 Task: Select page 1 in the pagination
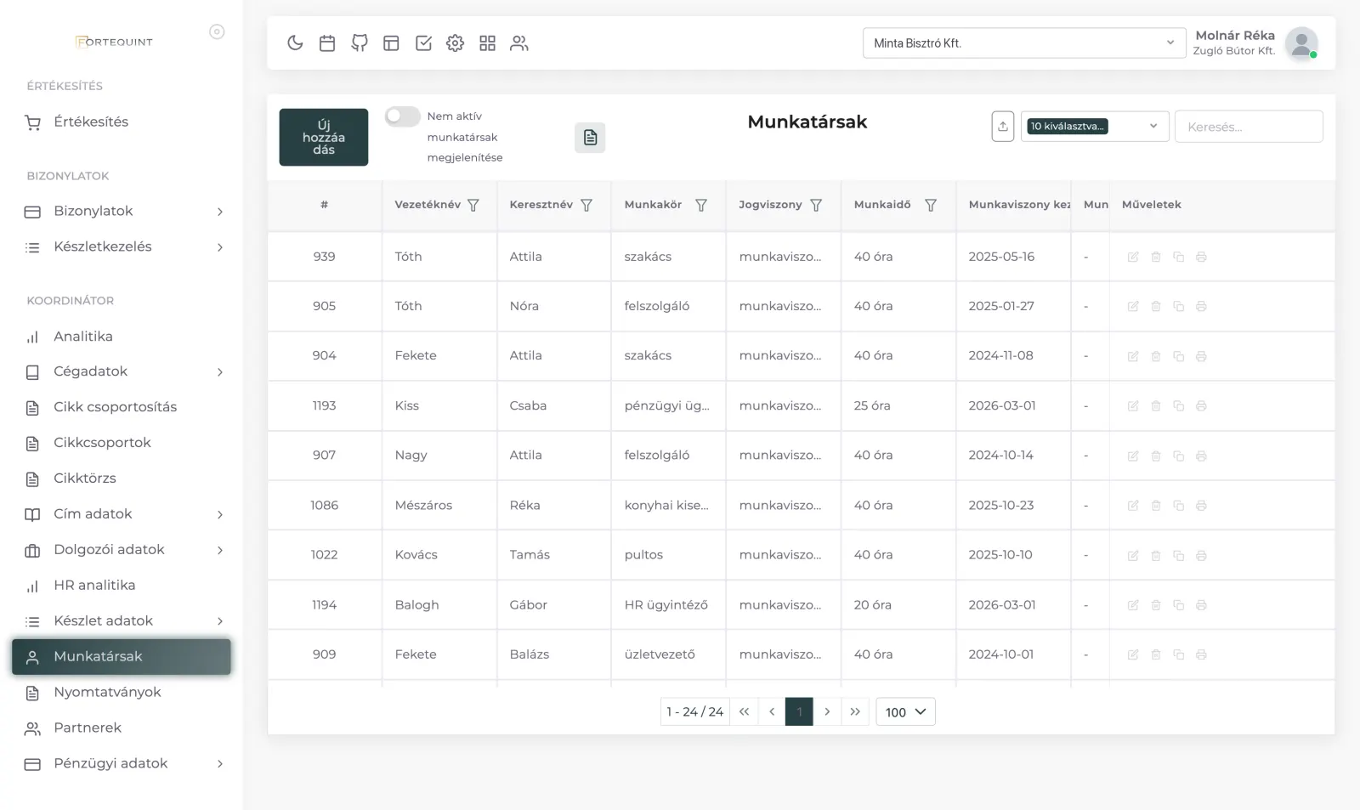click(799, 712)
